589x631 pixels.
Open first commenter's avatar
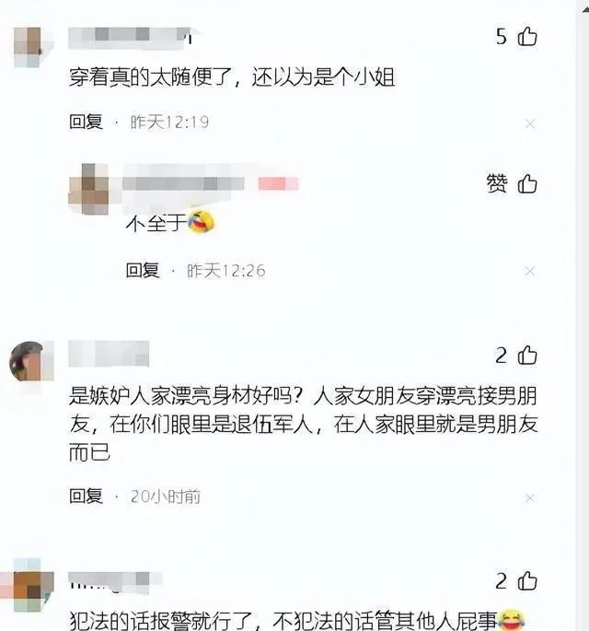28,47
